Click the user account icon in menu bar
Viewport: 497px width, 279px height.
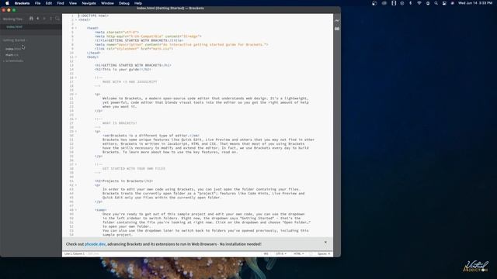[x=428, y=3]
